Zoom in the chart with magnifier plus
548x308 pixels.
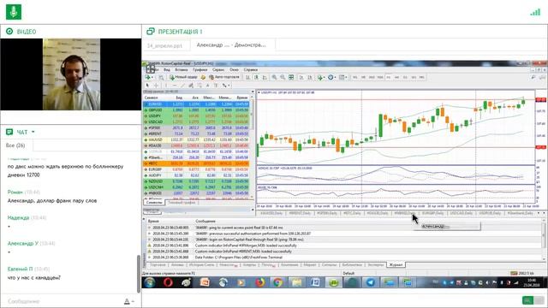[274, 77]
